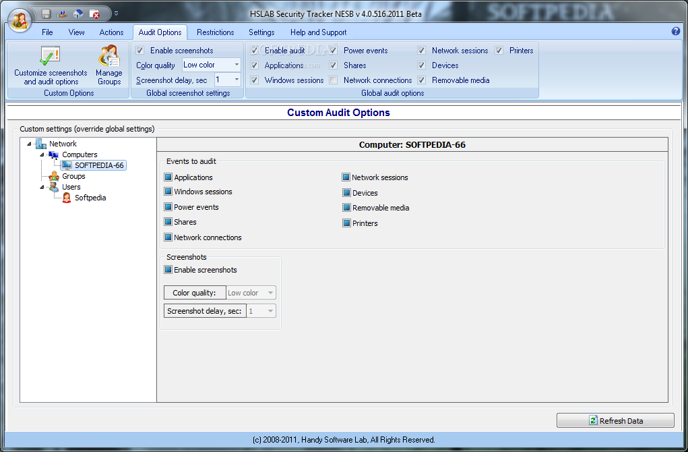Toggle custom Windows sessions checkbox
Viewport: 688px width, 452px height.
pos(168,192)
